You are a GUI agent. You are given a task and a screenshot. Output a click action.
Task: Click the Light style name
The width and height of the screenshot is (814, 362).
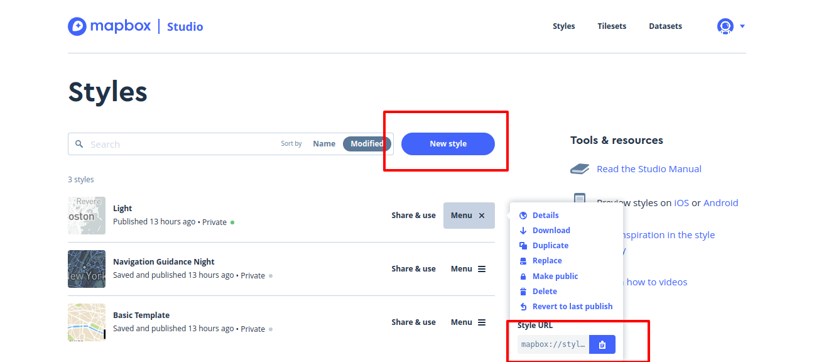pos(122,209)
